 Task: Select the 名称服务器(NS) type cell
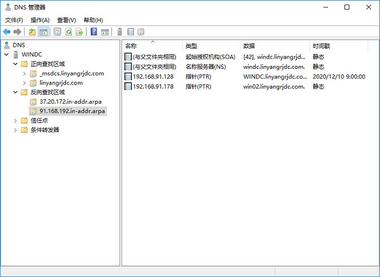pyautogui.click(x=205, y=67)
